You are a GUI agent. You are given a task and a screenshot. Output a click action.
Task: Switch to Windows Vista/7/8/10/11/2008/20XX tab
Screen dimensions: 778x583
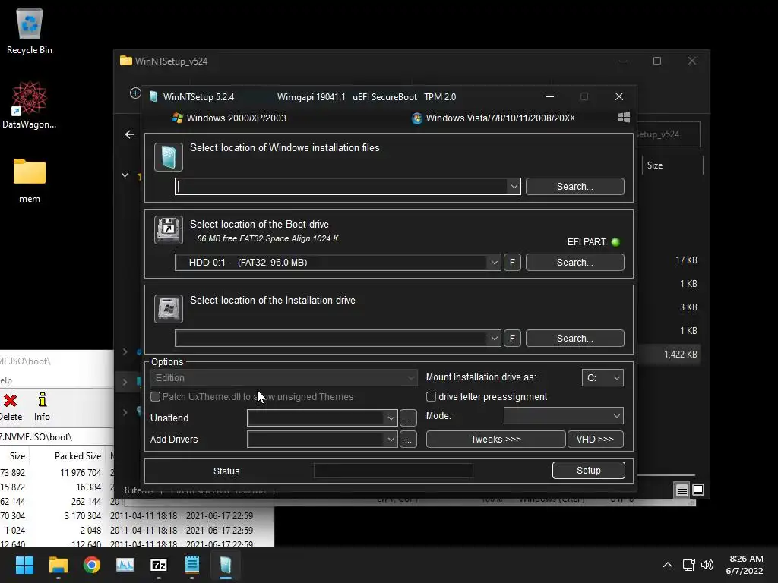click(x=493, y=118)
